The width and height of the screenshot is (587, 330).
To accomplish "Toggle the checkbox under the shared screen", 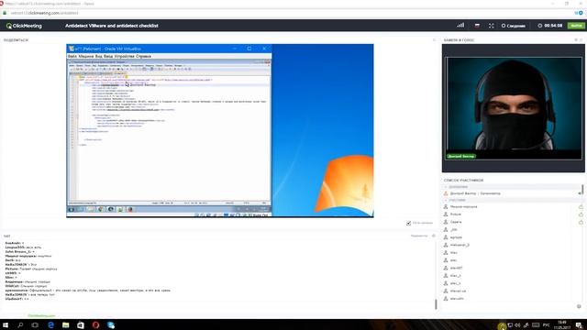I will [x=409, y=223].
